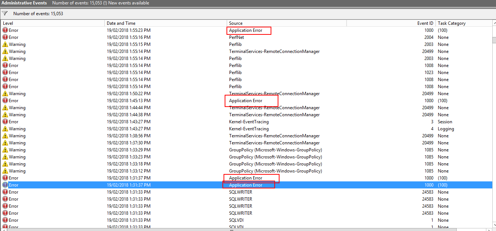Click warning icon of 1:55:14 PM TerminalServices row
The image size is (496, 231).
[x=5, y=51]
